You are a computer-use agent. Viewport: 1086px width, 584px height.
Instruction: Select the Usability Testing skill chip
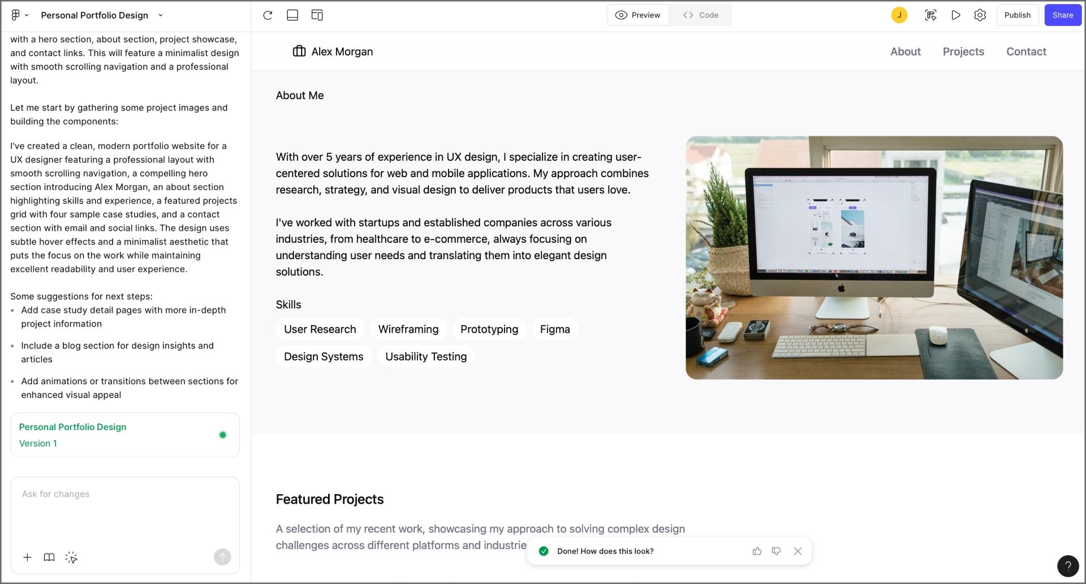point(425,357)
